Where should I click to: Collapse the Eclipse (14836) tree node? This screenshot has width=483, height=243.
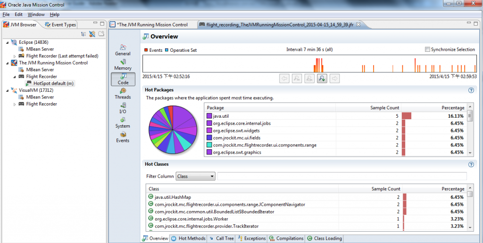(8, 42)
